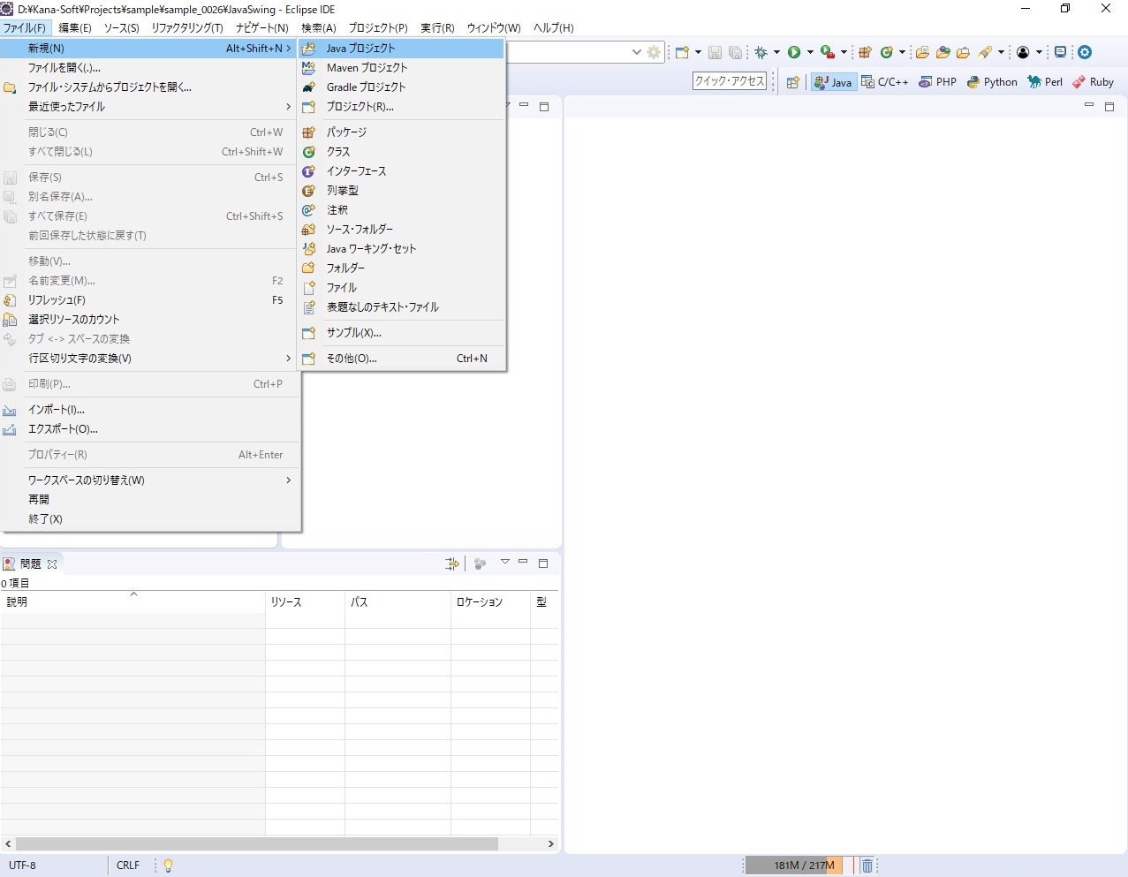
Task: Switch to the Python perspective
Action: (992, 82)
